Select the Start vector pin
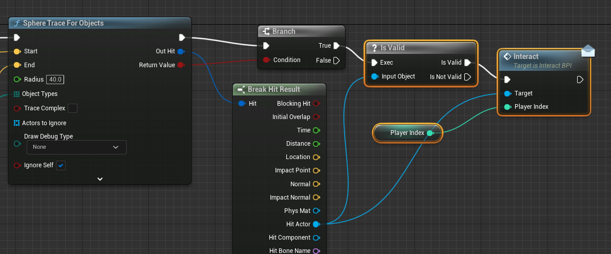611x254 pixels. coord(17,51)
